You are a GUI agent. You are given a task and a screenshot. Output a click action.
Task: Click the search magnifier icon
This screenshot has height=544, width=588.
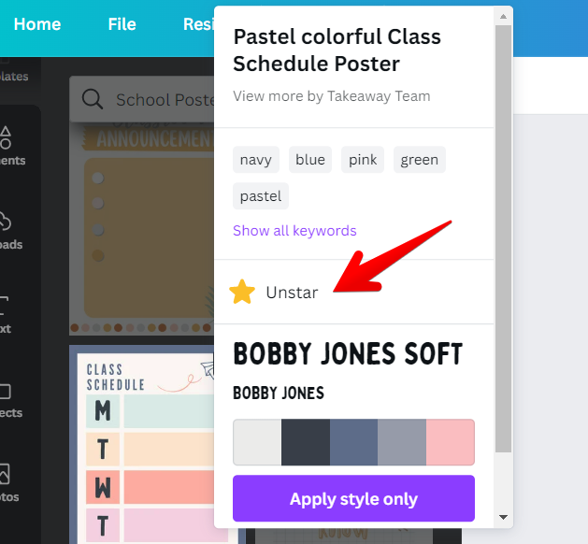[92, 100]
